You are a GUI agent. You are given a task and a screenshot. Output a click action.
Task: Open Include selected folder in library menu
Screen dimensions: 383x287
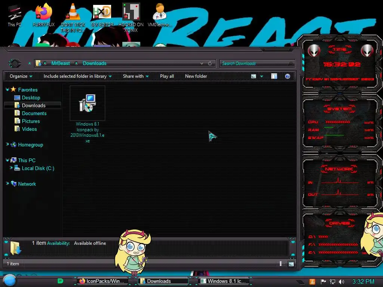78,76
